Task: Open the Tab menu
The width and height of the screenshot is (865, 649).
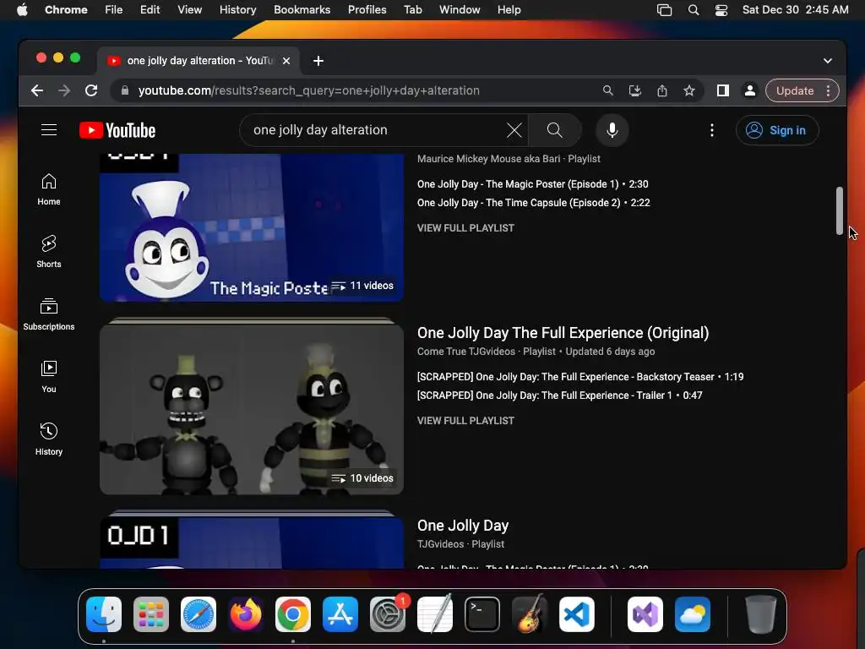Action: pos(412,10)
